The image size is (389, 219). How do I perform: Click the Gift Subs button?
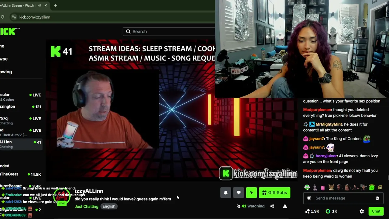[x=275, y=193]
